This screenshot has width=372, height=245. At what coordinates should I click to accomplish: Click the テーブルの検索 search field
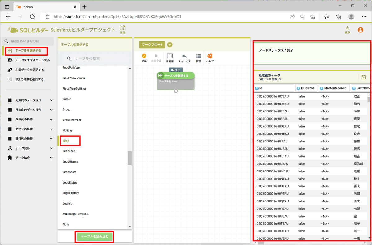click(x=99, y=58)
